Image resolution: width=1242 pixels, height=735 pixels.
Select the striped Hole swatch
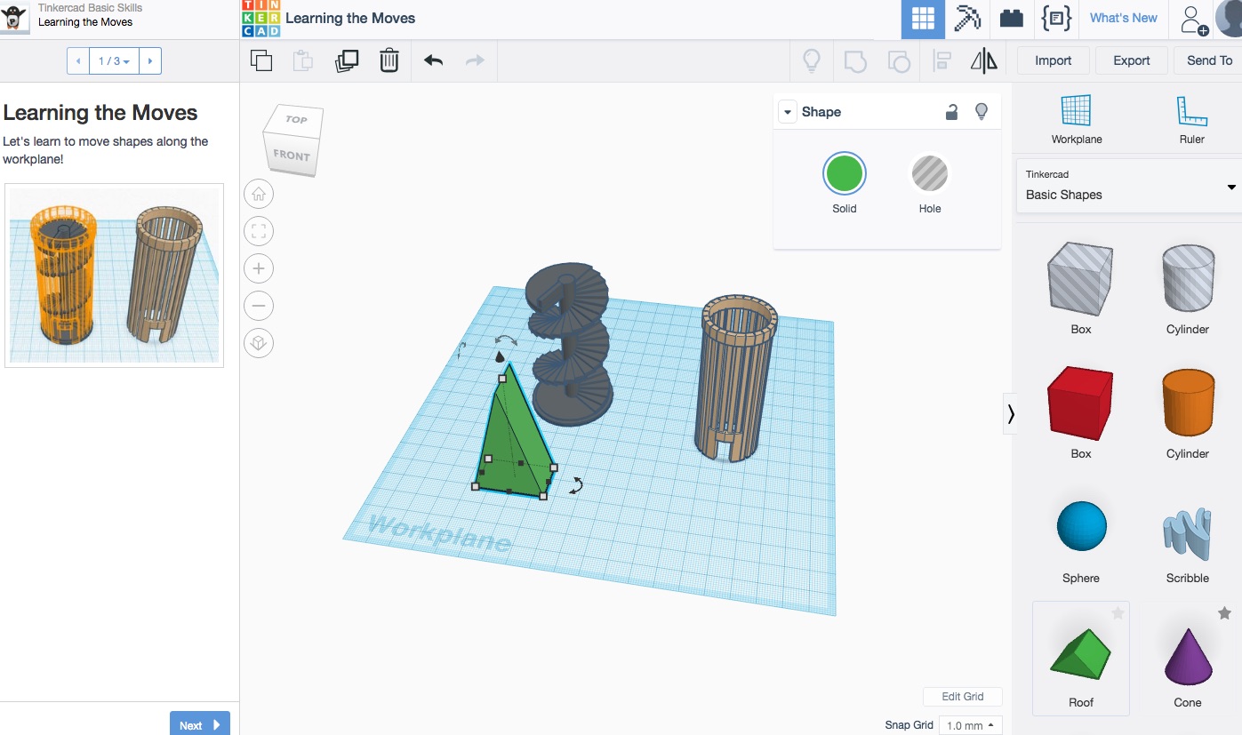point(930,173)
